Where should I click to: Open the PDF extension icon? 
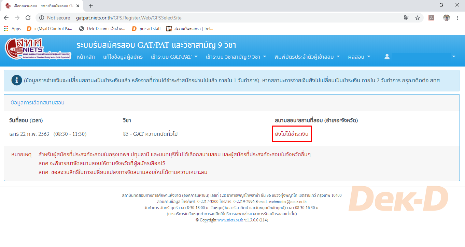[431, 18]
